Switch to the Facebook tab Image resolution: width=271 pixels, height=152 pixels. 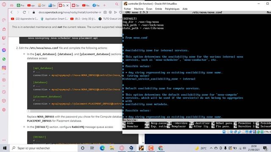[x=96, y=5]
